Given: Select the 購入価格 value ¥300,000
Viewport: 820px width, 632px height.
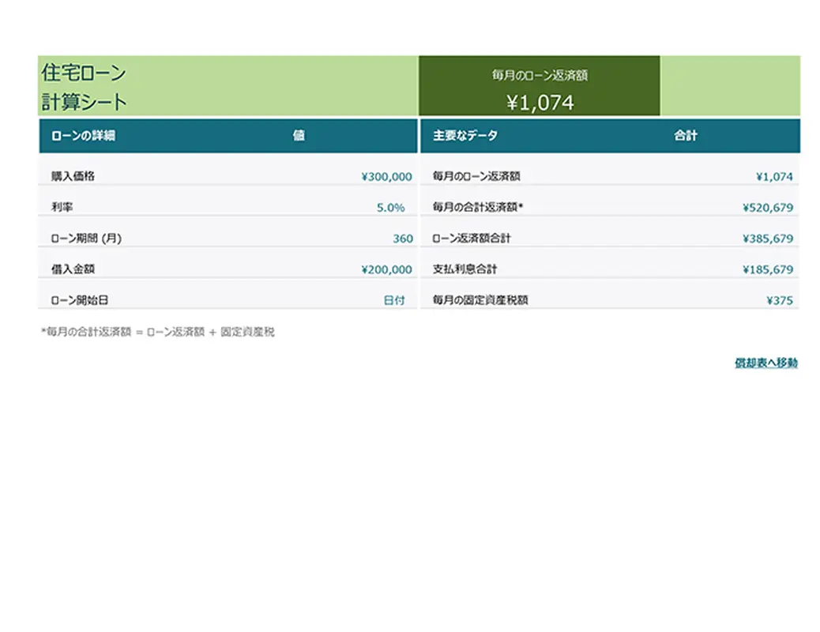Looking at the screenshot, I should (386, 177).
